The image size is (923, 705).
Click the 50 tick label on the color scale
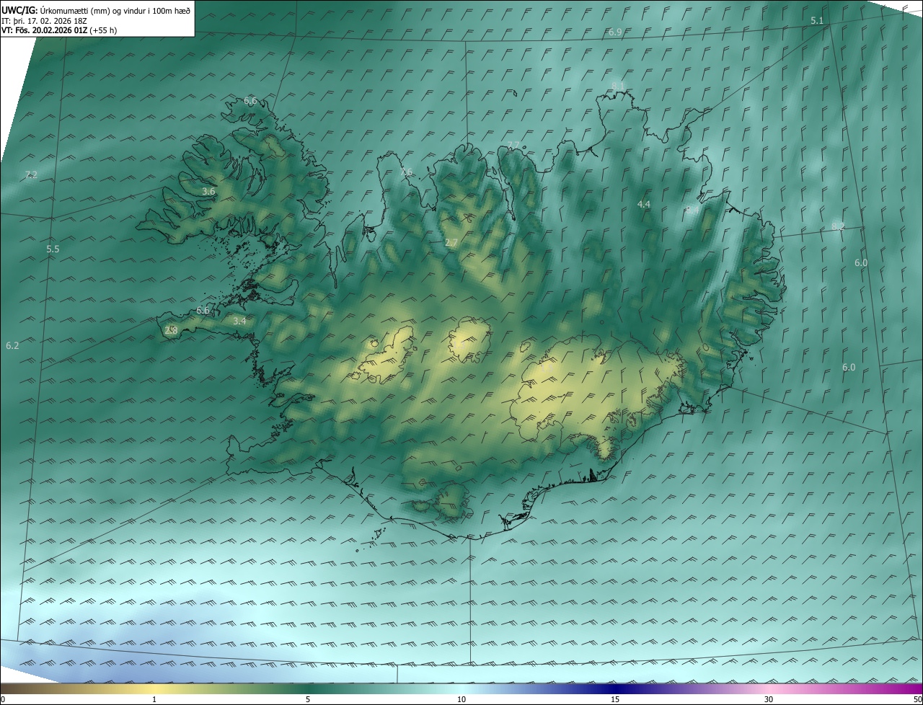(x=917, y=700)
